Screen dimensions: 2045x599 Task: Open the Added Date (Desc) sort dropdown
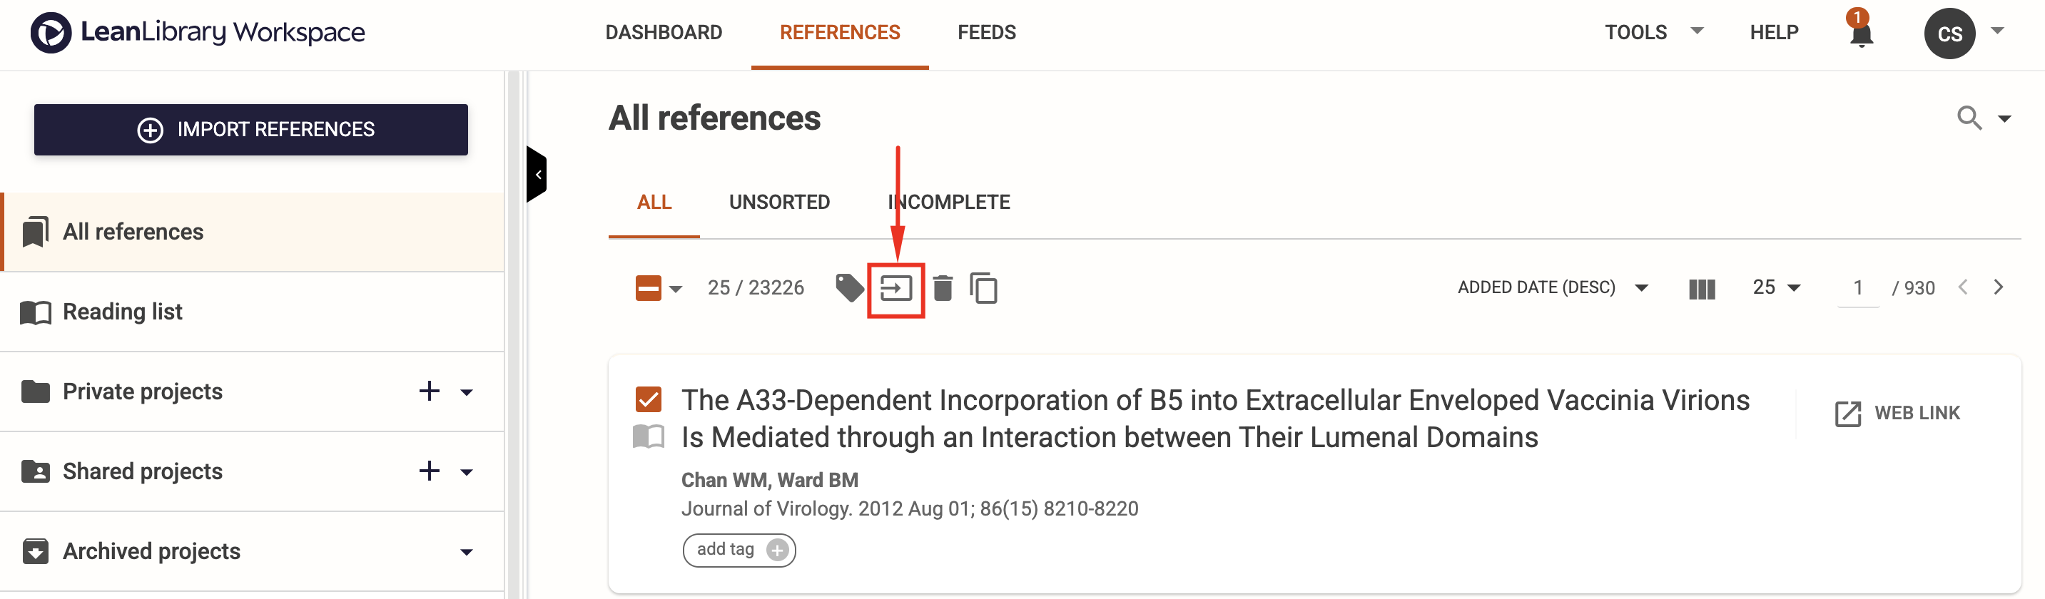[1553, 288]
